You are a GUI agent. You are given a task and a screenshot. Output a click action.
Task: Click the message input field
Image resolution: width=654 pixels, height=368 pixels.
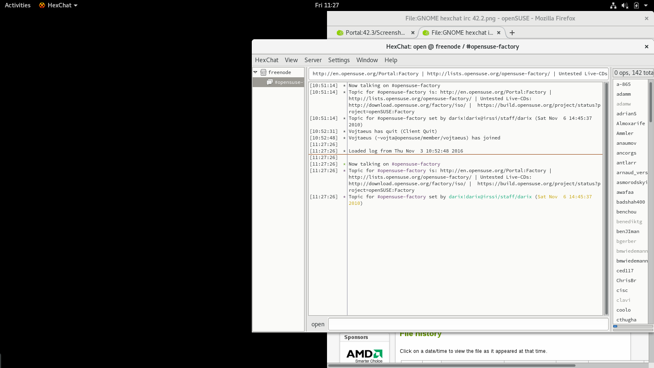(x=468, y=324)
